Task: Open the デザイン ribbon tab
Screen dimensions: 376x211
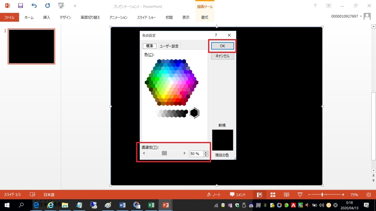Action: pos(65,18)
